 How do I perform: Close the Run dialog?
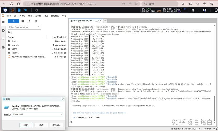[x=63, y=99]
